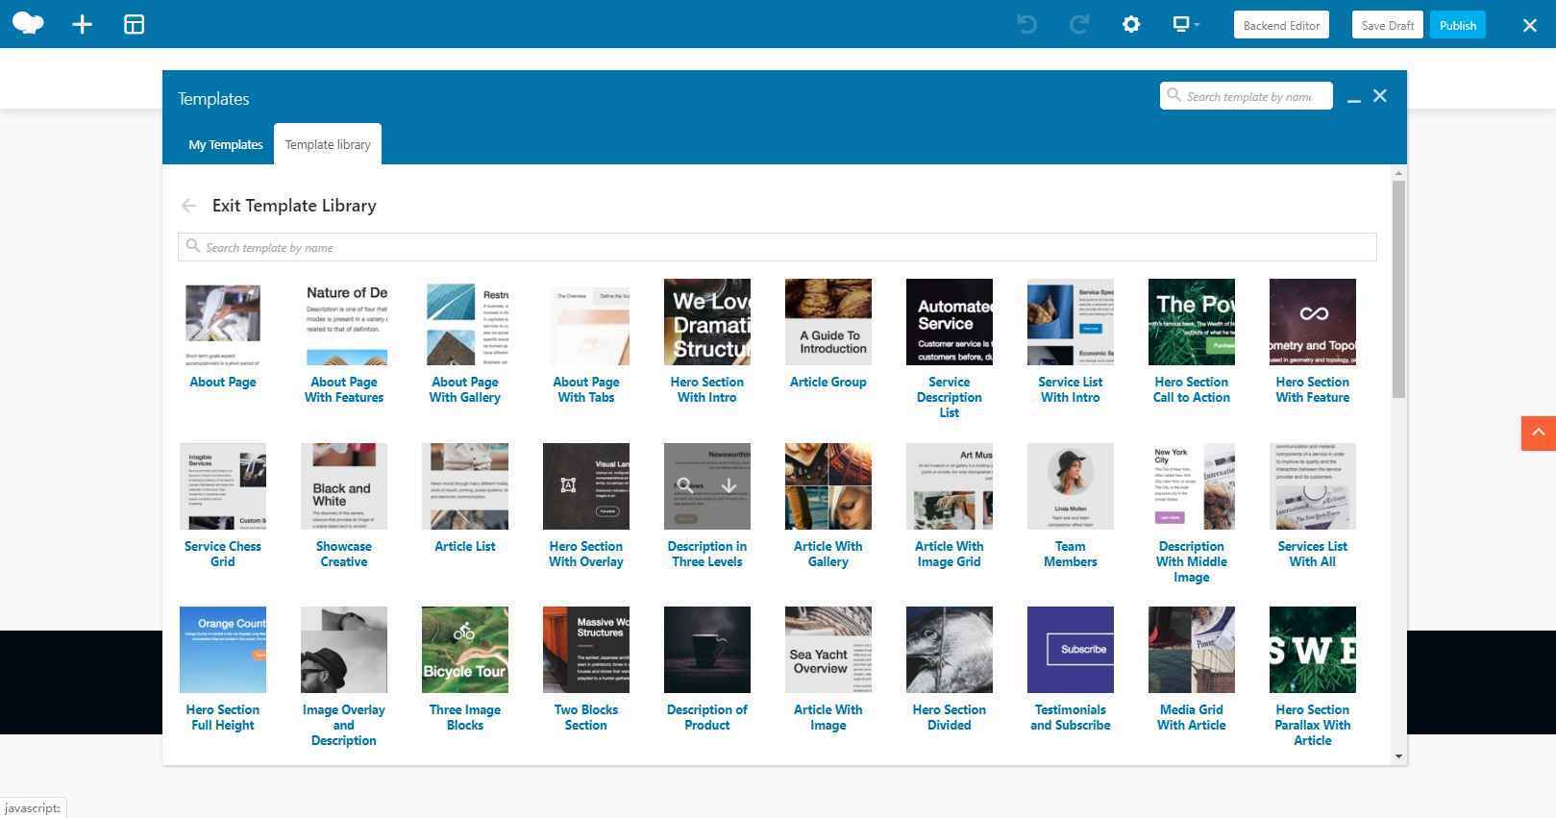Click back arrow beside Exit Template Library
Viewport: 1556px width, 818px height.
coord(188,206)
